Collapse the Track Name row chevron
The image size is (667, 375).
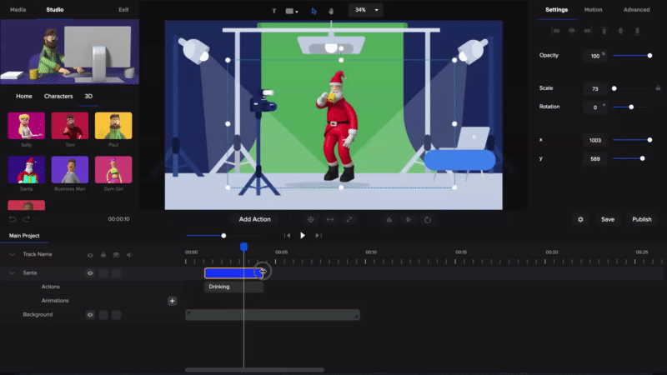pos(12,254)
